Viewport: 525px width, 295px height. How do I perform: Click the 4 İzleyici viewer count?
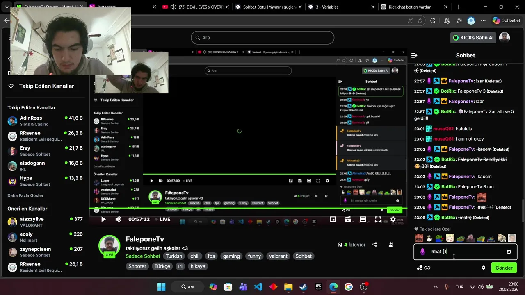pyautogui.click(x=351, y=245)
